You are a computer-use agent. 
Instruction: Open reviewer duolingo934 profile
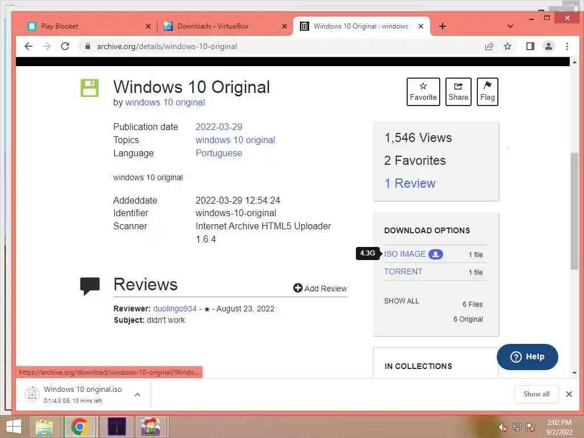(175, 309)
